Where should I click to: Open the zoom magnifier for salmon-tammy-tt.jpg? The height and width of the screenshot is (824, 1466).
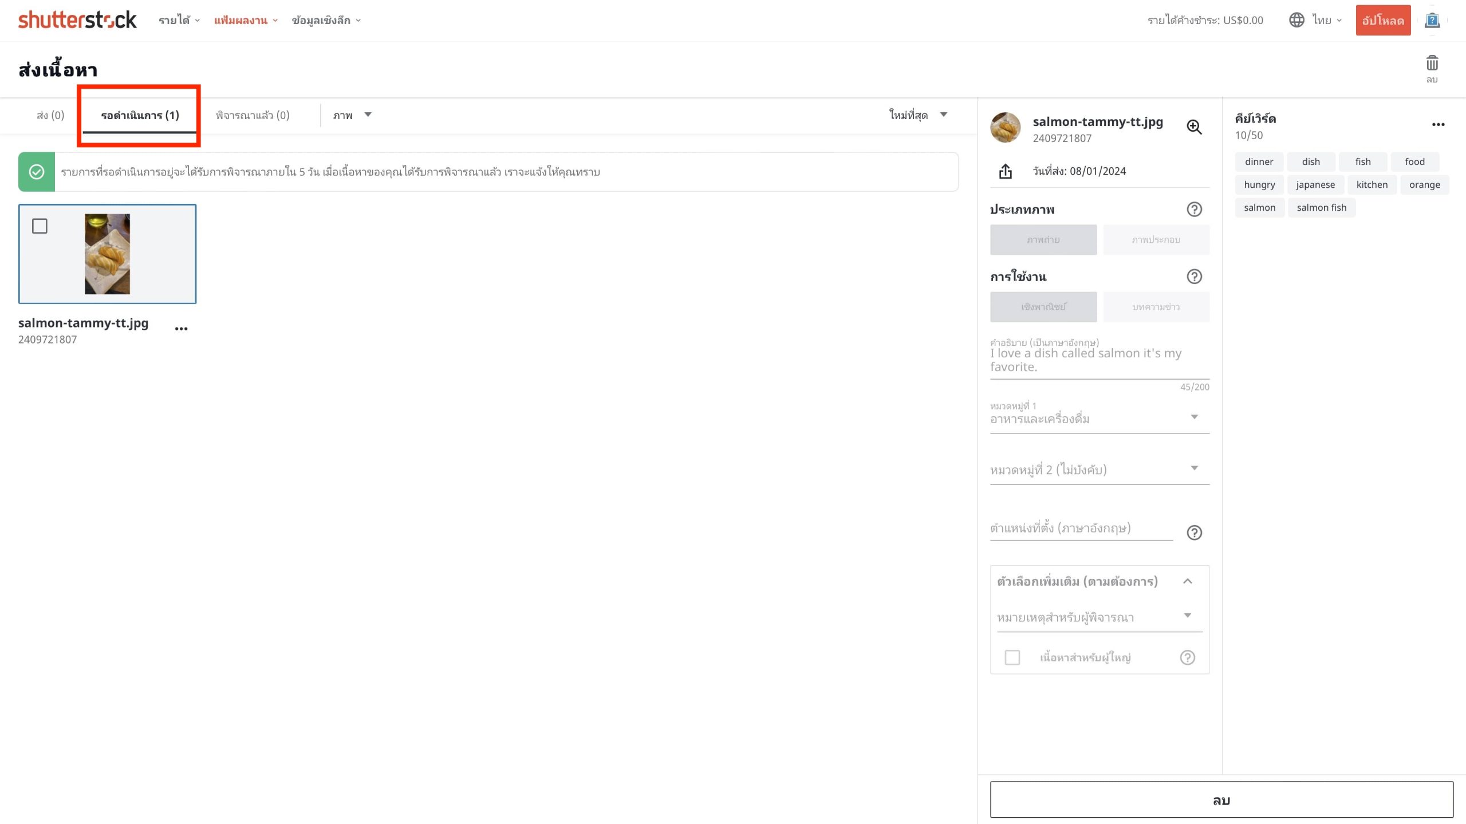1194,127
